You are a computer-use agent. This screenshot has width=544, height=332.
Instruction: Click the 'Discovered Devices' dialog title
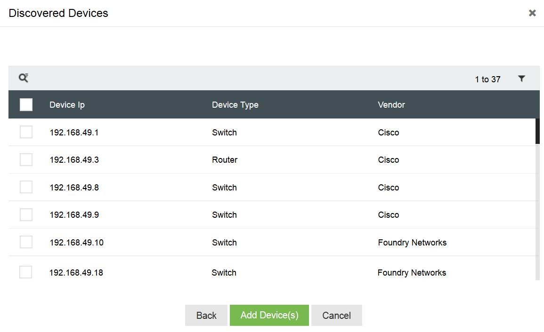tap(58, 13)
